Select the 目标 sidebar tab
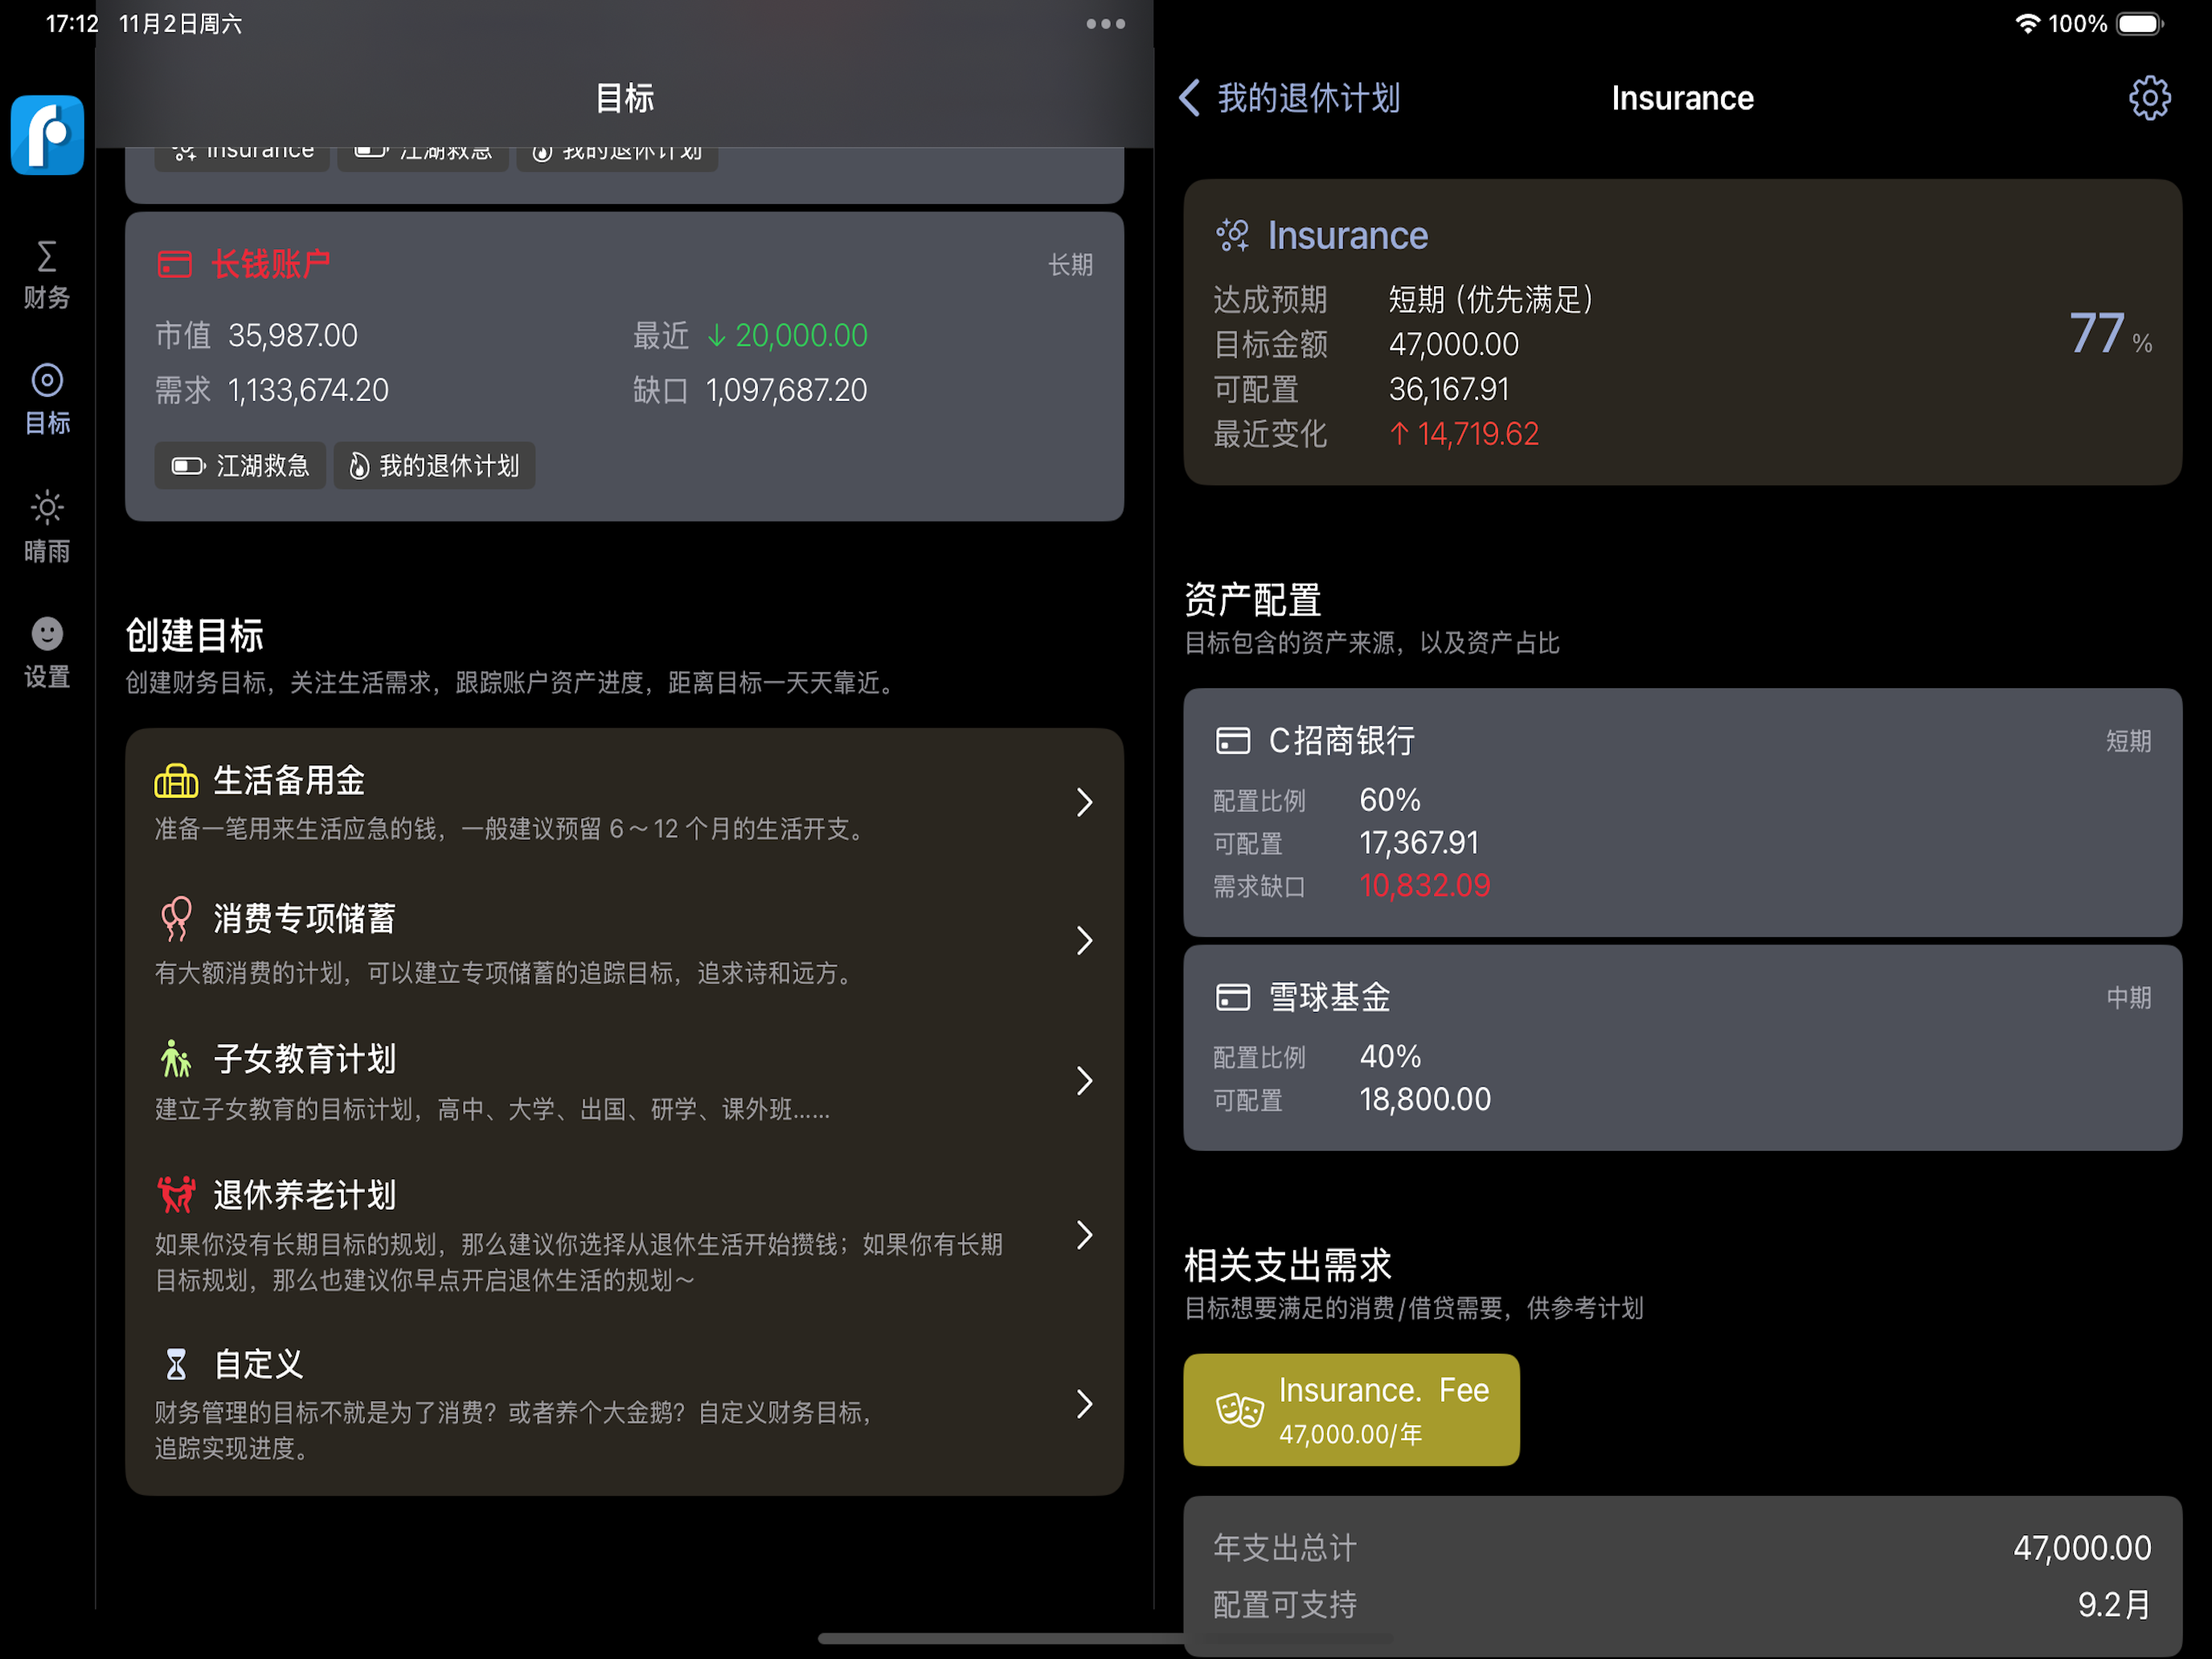The image size is (2212, 1659). click(47, 400)
